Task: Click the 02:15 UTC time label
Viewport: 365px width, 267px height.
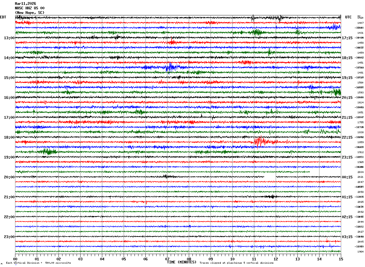Action: (x=347, y=217)
